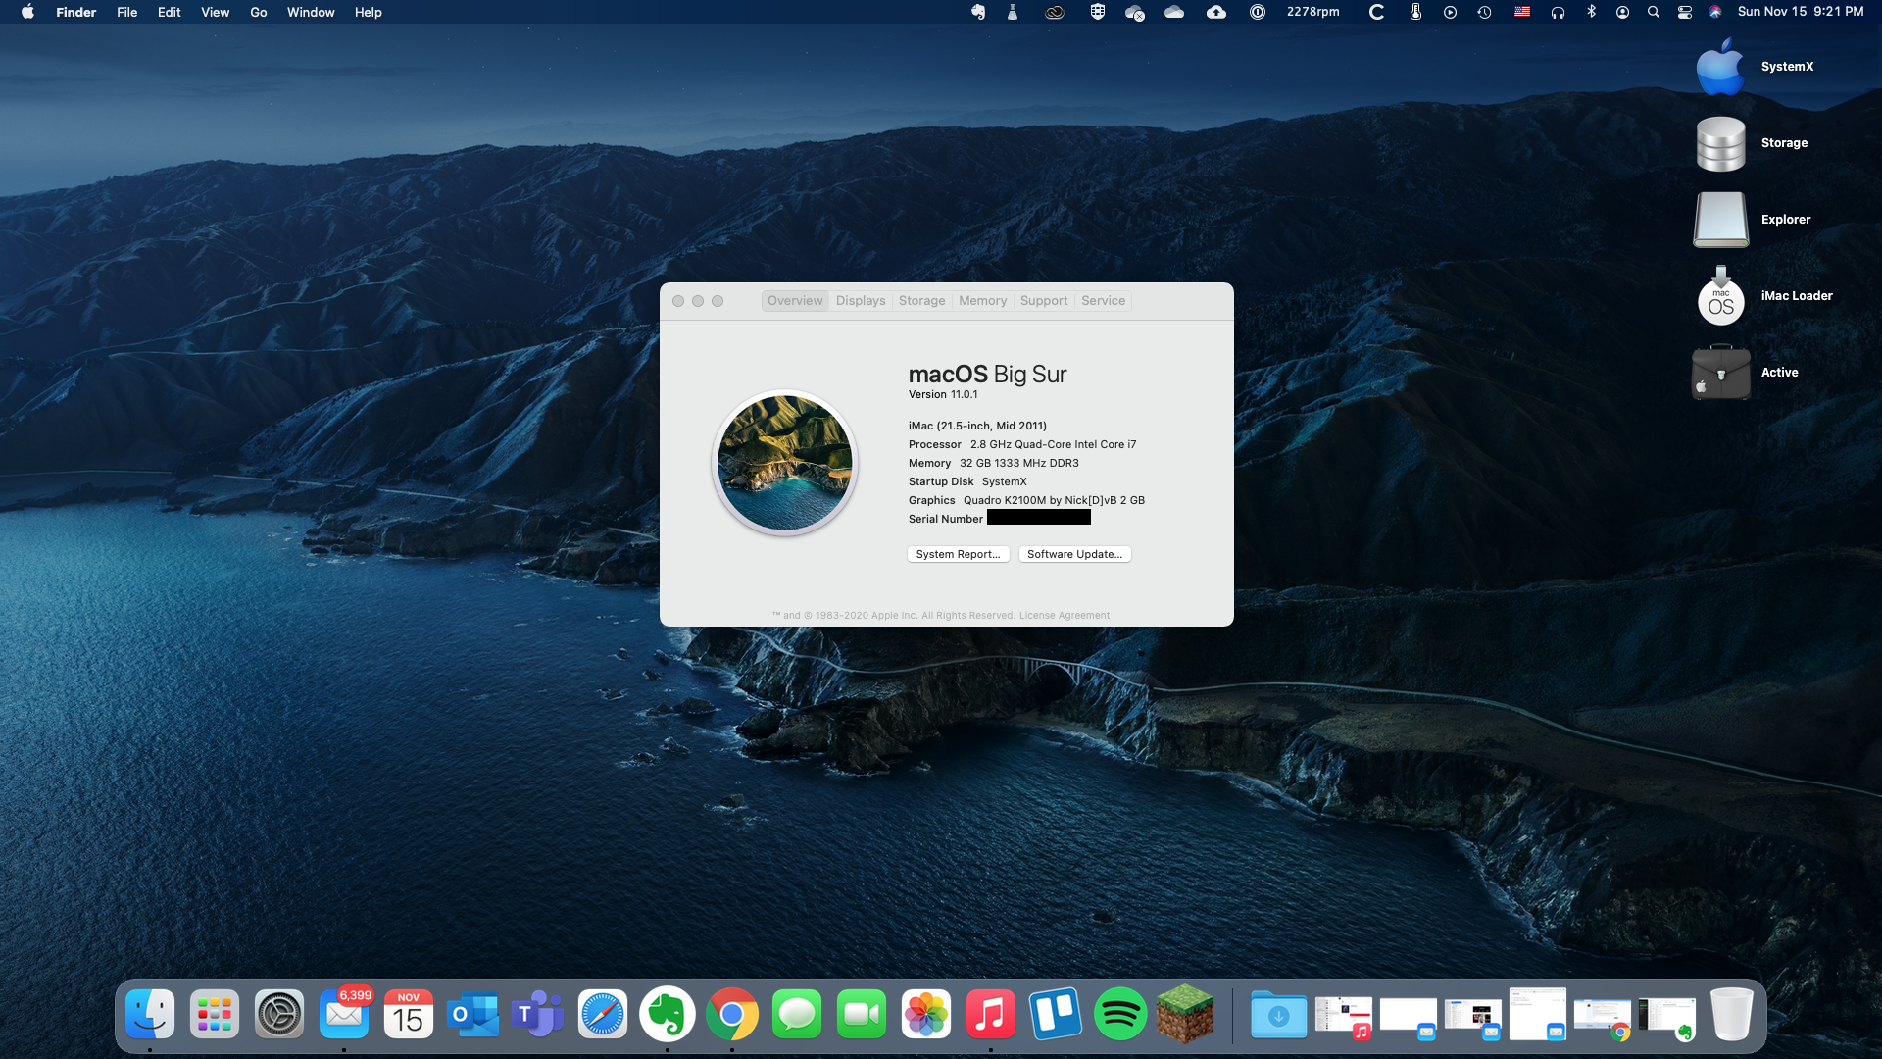Image resolution: width=1882 pixels, height=1059 pixels.
Task: Click the System Report button
Action: [958, 554]
